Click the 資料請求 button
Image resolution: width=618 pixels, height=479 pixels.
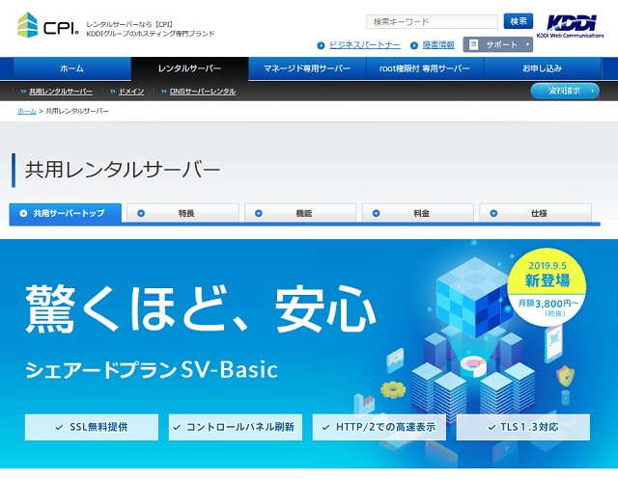click(x=565, y=91)
